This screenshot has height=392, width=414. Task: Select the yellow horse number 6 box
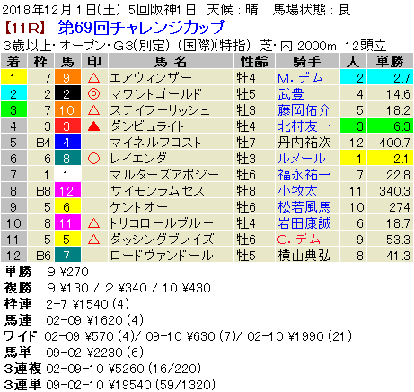[x=67, y=207]
